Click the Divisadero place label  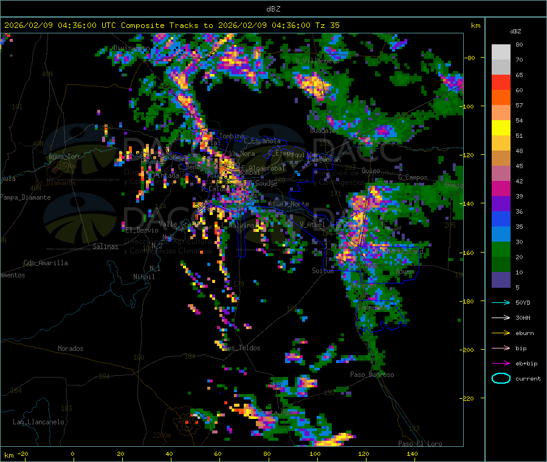[x=131, y=48]
